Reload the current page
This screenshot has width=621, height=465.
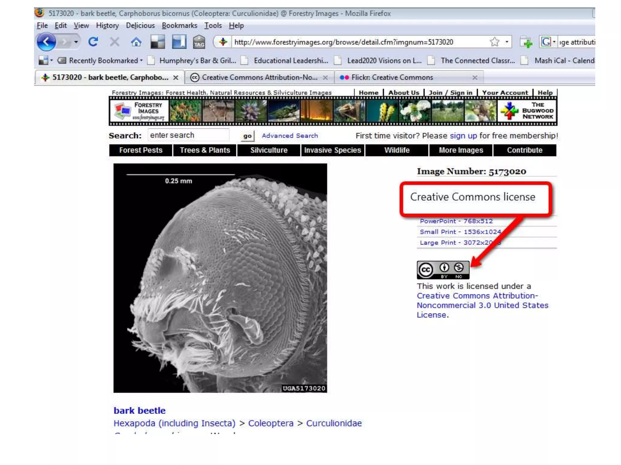click(93, 41)
